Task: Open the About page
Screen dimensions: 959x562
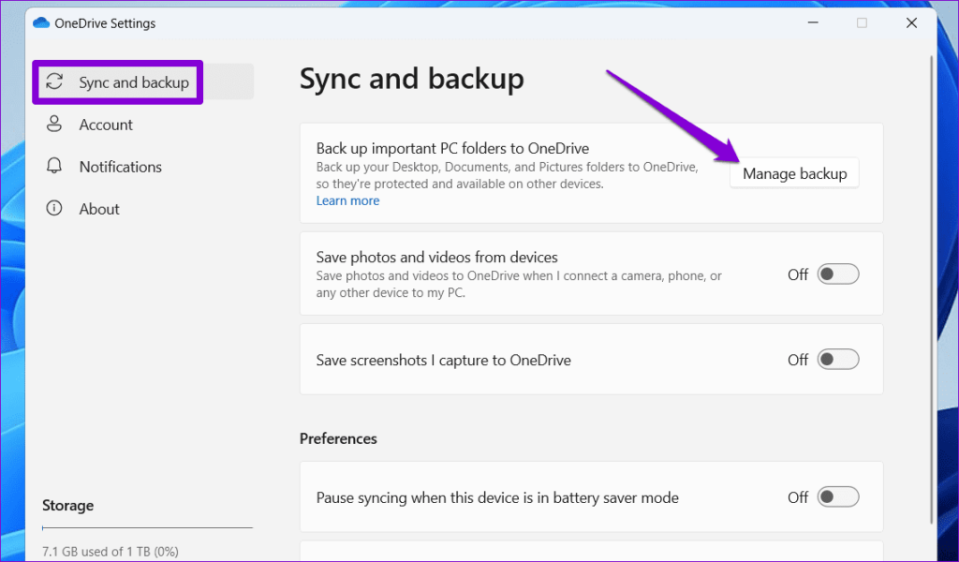Action: [99, 209]
